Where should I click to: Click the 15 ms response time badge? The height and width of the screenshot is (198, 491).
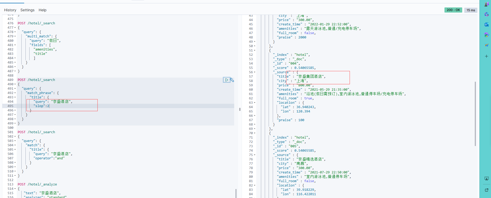pos(471,10)
